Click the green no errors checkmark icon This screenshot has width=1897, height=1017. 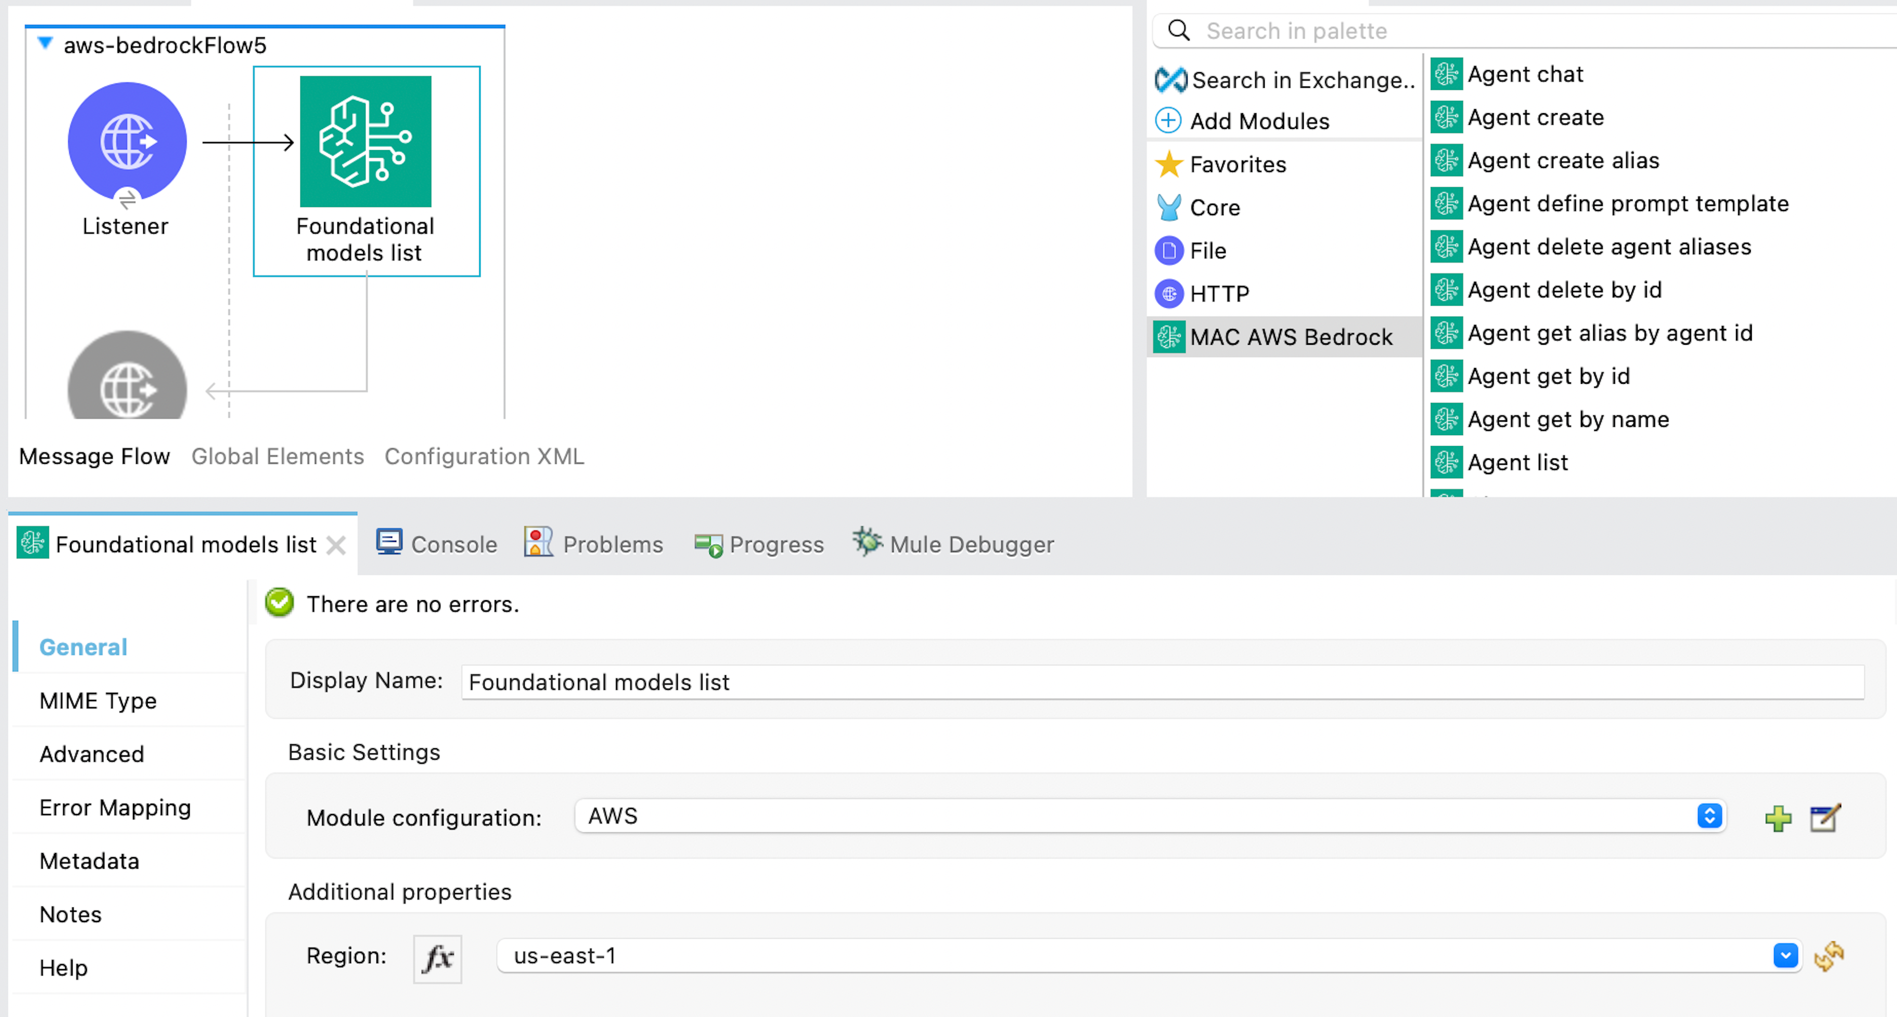tap(280, 603)
